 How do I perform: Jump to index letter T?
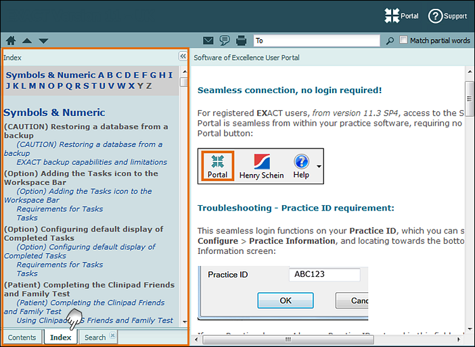(x=94, y=86)
